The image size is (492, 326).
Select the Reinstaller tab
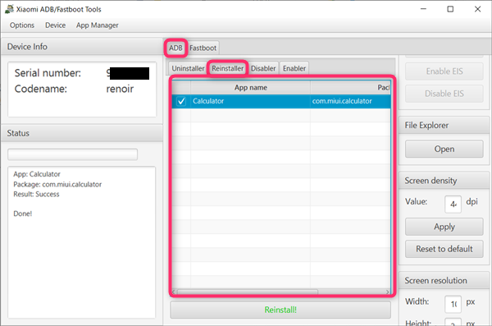[x=227, y=68]
